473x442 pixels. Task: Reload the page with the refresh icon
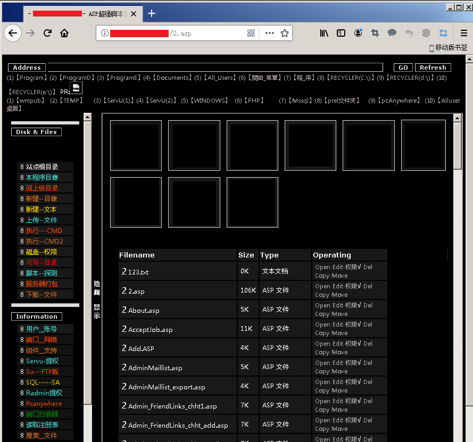coord(48,33)
